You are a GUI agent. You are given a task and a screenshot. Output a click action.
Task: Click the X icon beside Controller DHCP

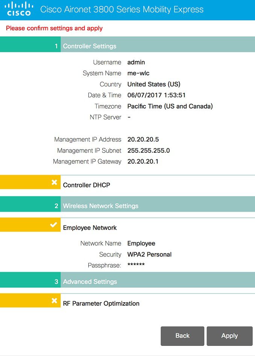pyautogui.click(x=54, y=182)
